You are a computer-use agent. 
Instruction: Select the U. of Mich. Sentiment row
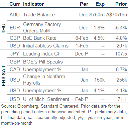coord(68,99)
